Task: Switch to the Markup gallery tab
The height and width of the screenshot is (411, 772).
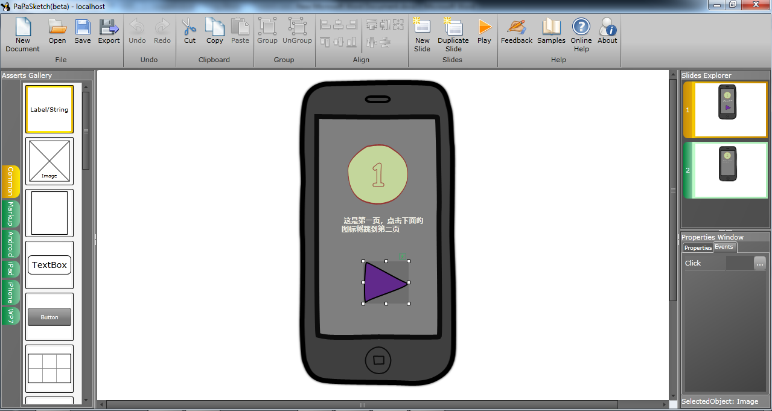Action: click(x=11, y=214)
